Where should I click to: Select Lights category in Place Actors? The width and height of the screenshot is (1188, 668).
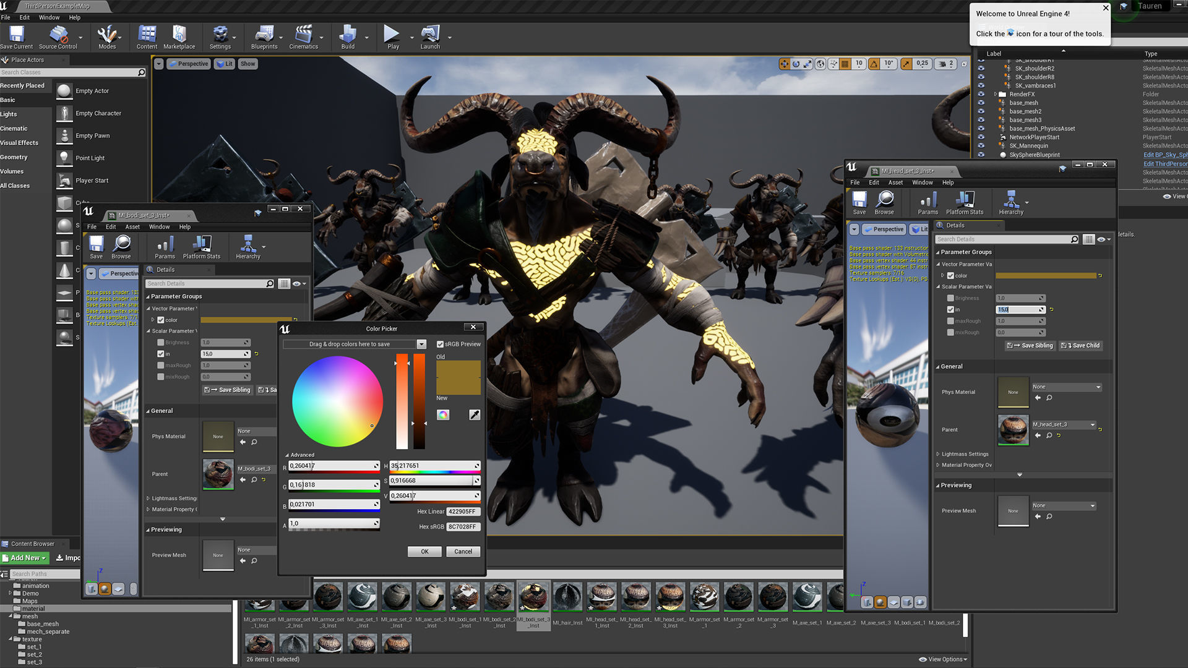pyautogui.click(x=9, y=114)
